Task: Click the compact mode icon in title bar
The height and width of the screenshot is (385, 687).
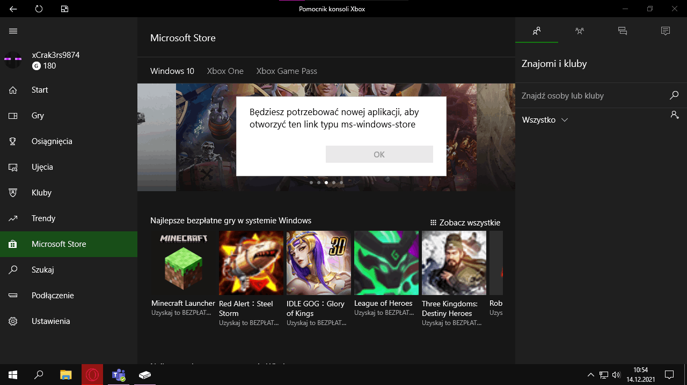Action: (x=64, y=9)
